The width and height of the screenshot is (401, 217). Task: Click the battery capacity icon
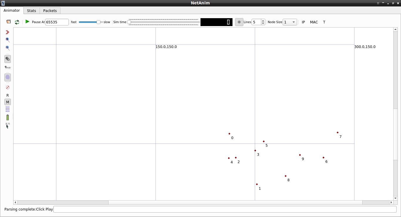7,117
